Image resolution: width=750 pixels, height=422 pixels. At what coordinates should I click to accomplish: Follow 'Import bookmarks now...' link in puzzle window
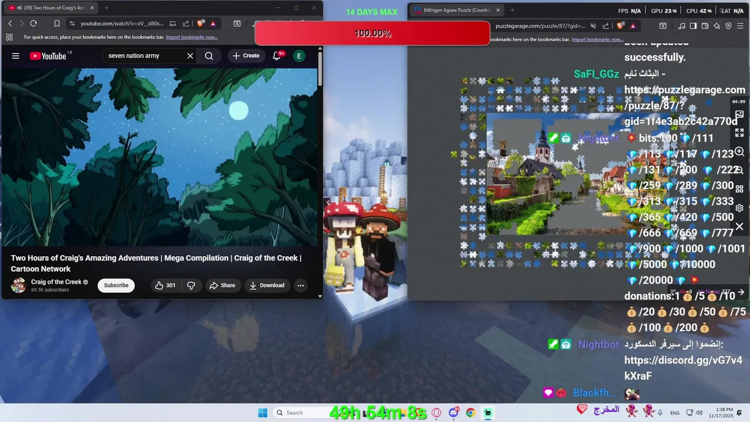(597, 39)
